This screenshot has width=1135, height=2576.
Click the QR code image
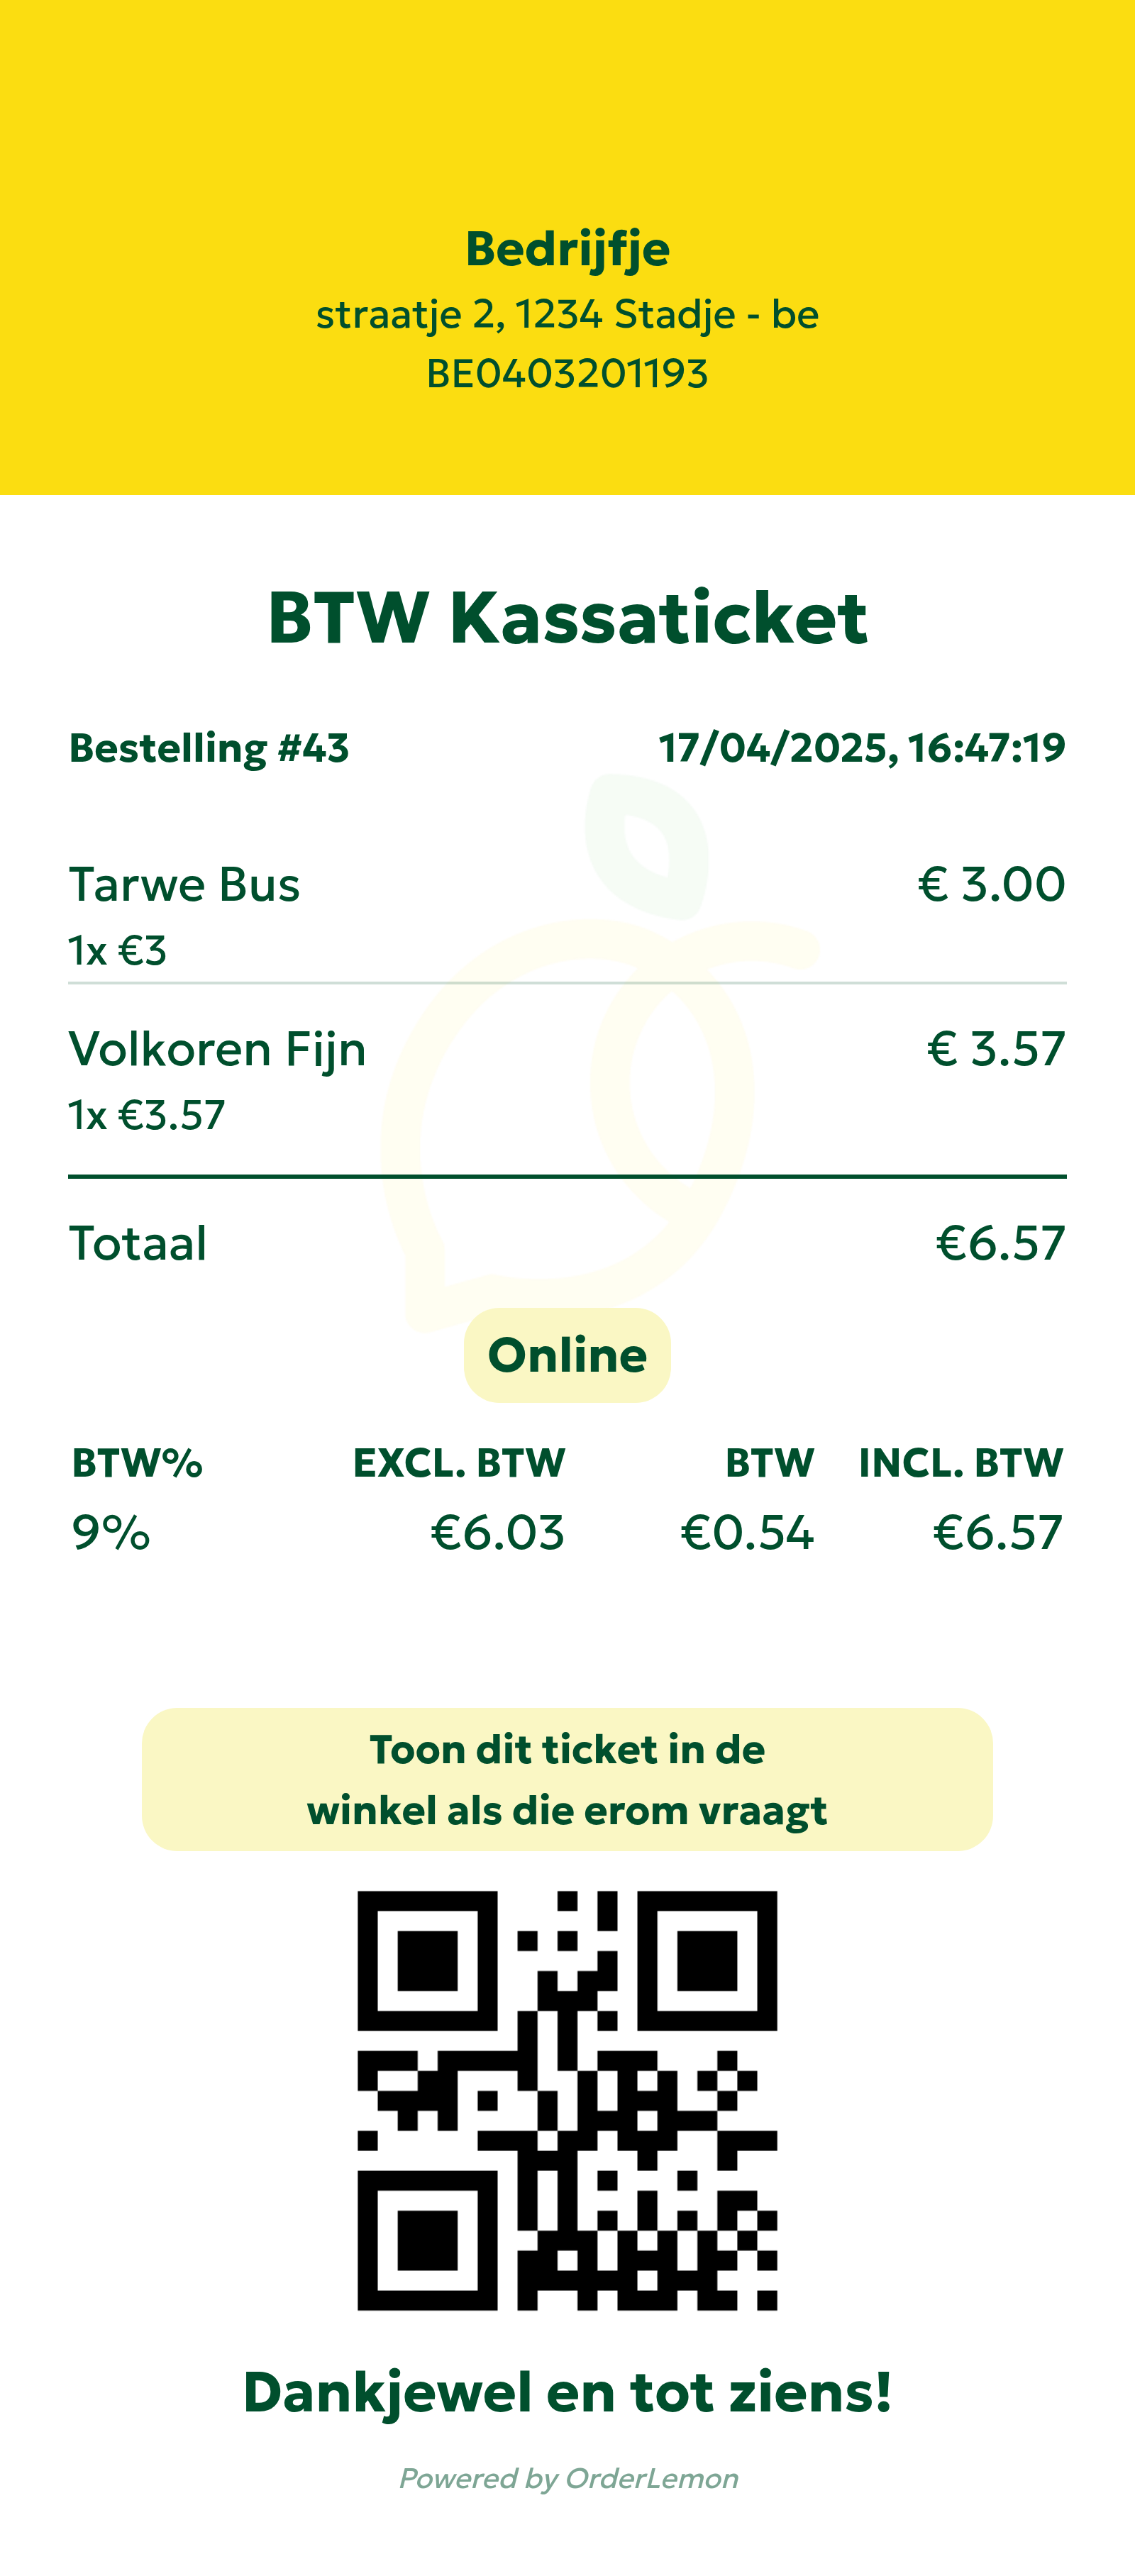pos(567,2100)
